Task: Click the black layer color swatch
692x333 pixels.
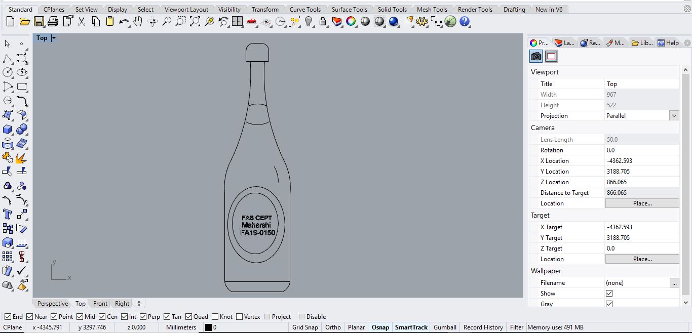Action: [208, 327]
